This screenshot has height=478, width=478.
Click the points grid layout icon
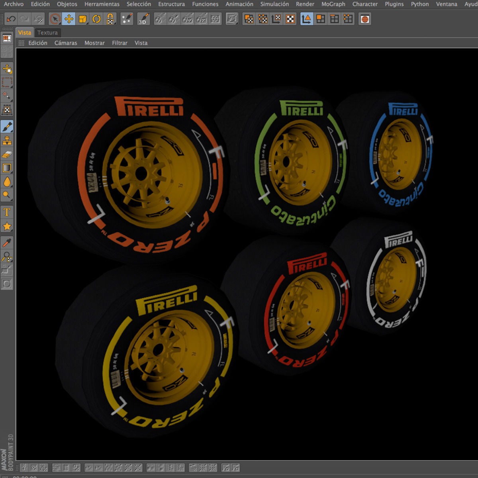348,19
